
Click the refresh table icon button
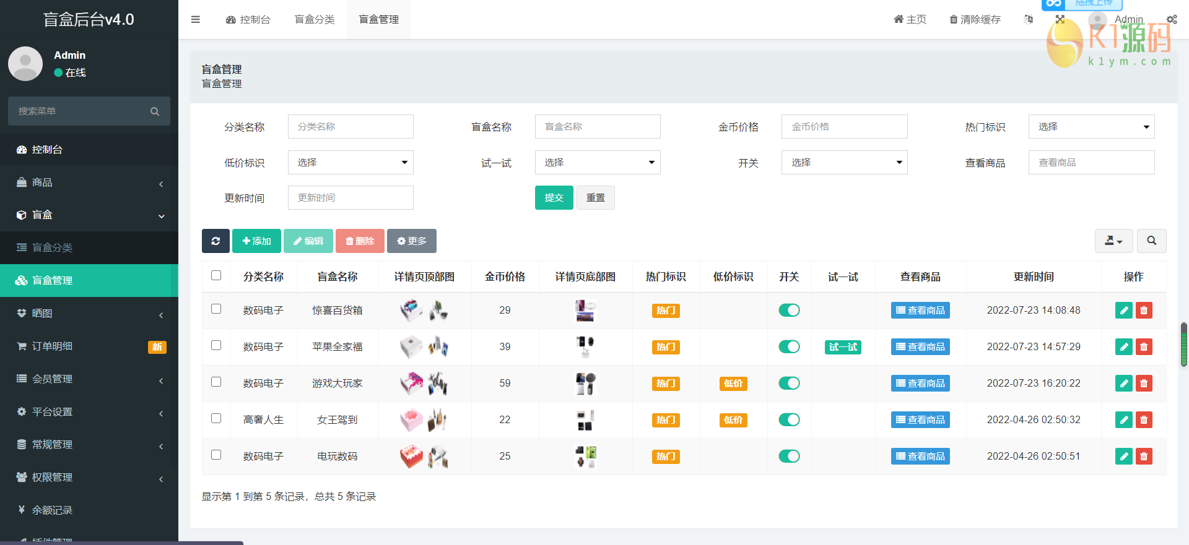216,241
